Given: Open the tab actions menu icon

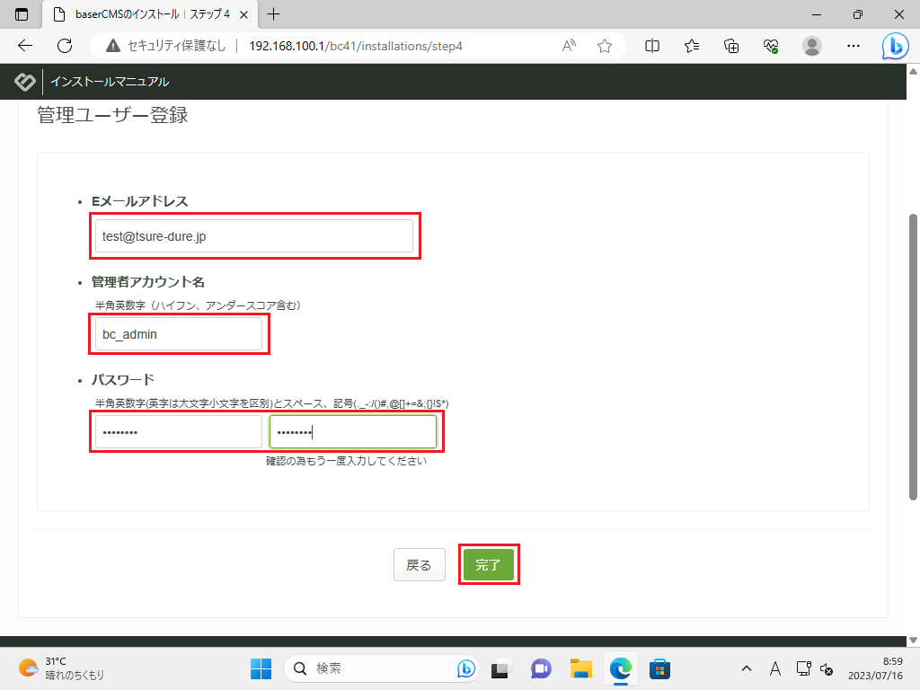Looking at the screenshot, I should click(x=22, y=14).
